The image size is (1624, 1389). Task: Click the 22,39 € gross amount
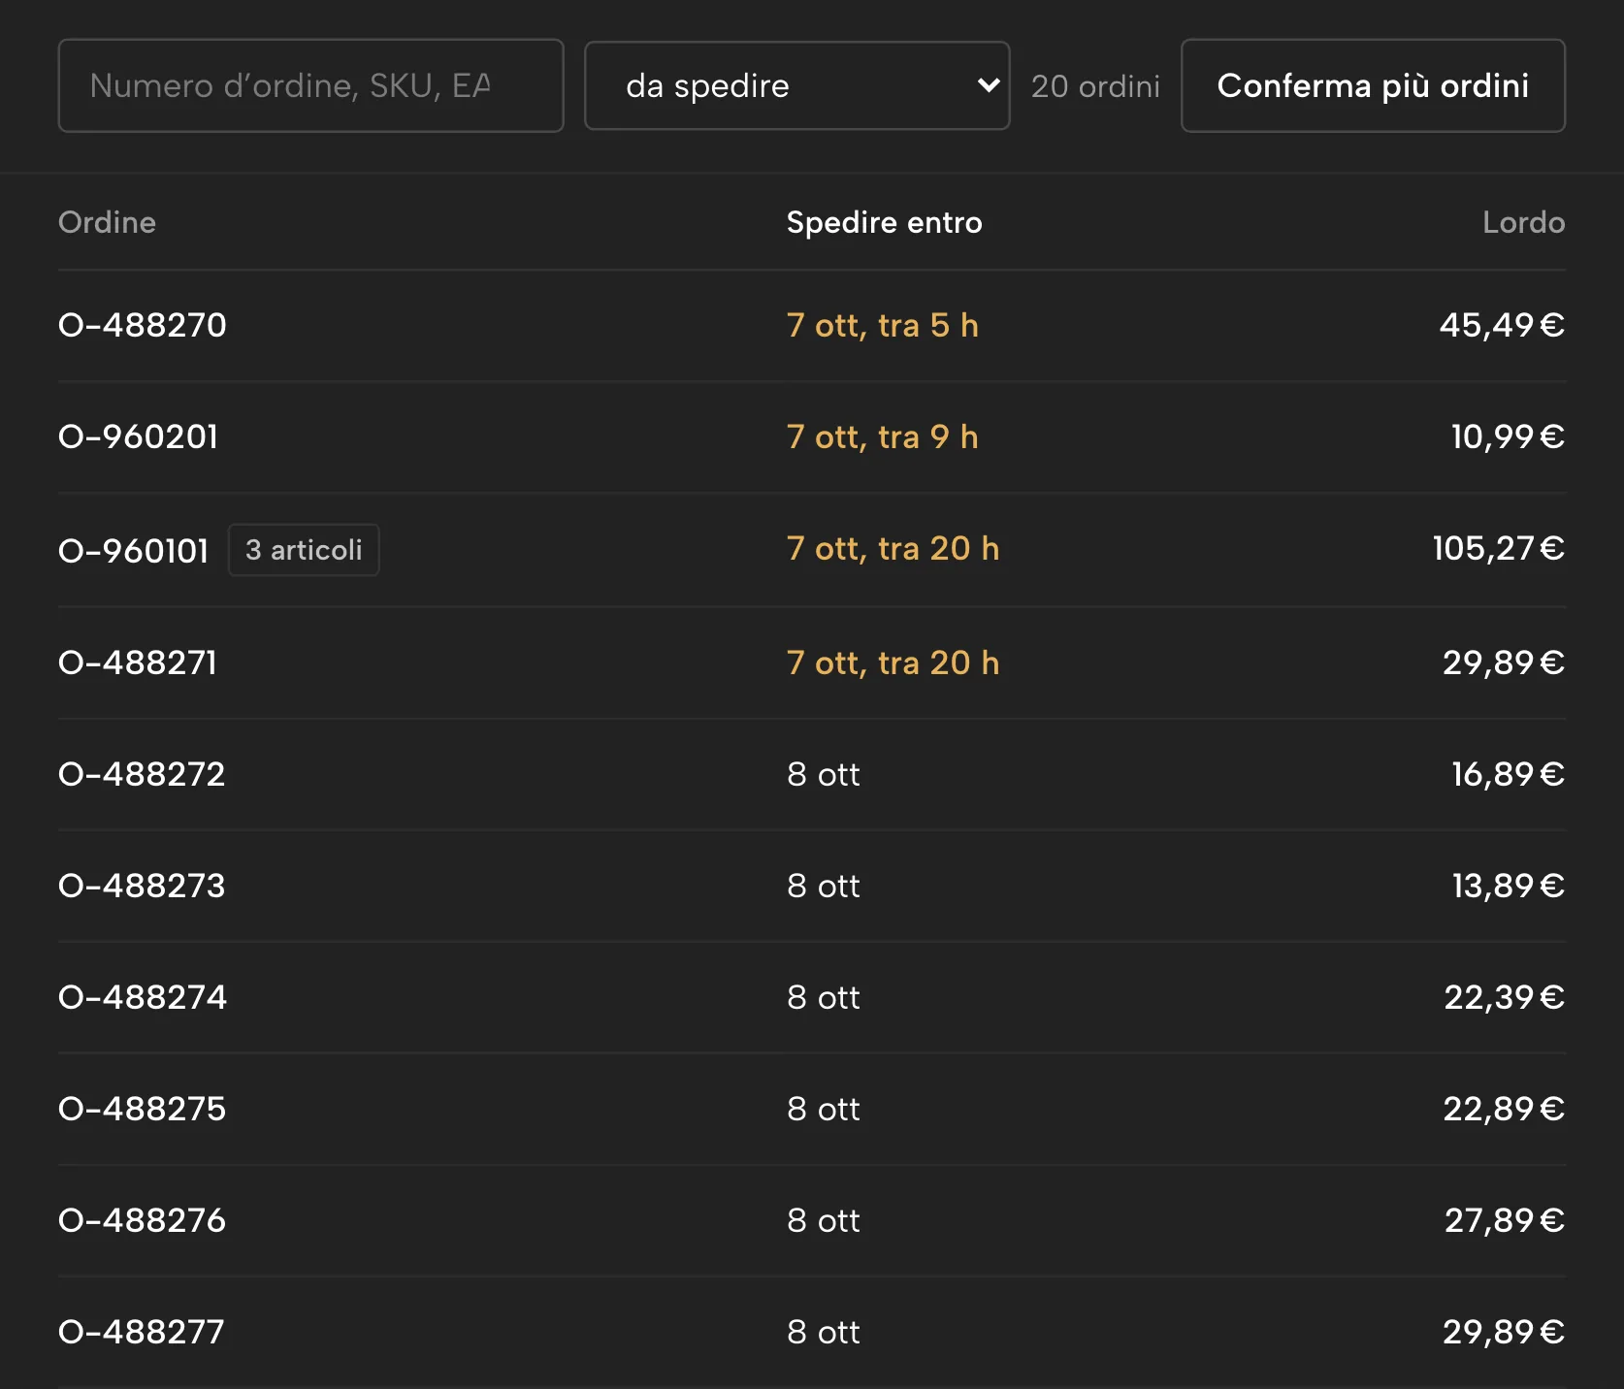point(1504,997)
